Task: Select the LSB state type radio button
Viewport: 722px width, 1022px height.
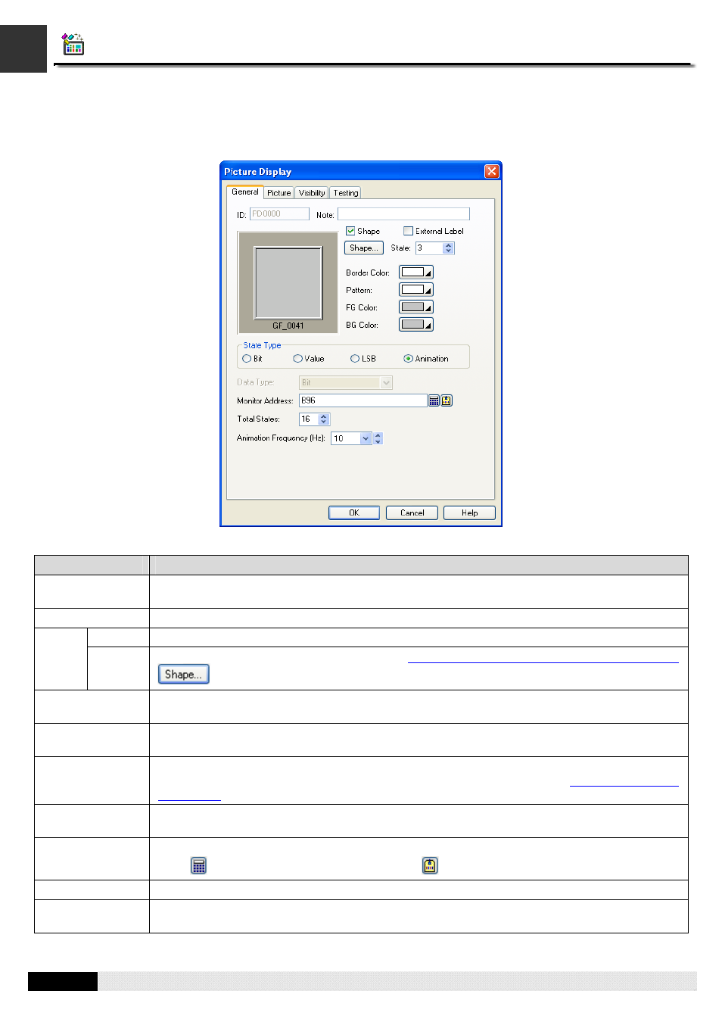Action: click(355, 359)
